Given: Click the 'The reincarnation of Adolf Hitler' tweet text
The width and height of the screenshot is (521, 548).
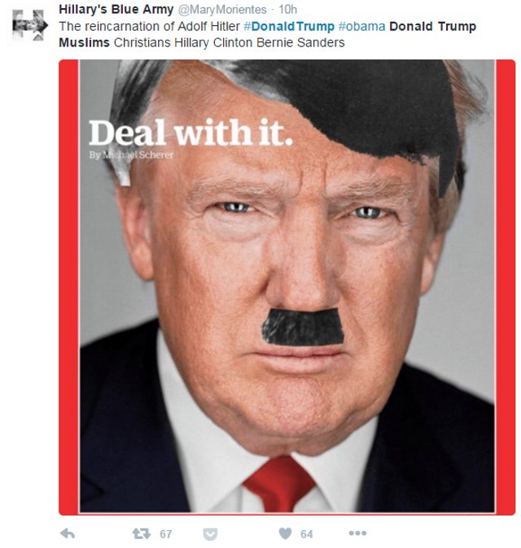Looking at the screenshot, I should [x=150, y=26].
